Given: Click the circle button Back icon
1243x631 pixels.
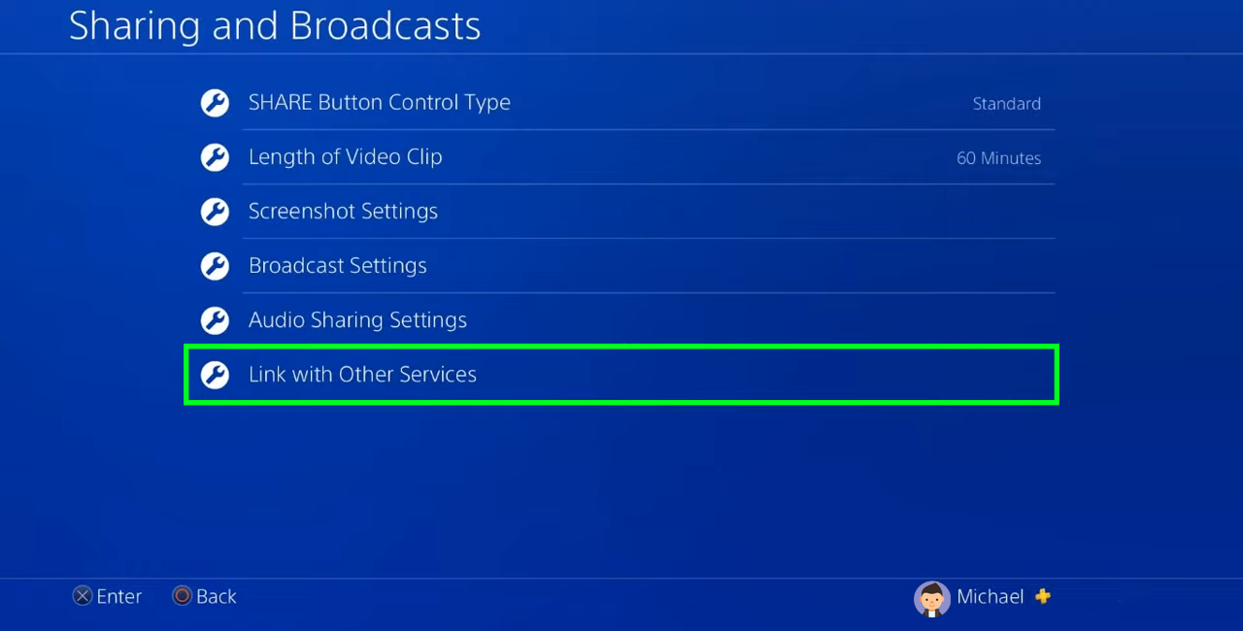Looking at the screenshot, I should point(182,596).
